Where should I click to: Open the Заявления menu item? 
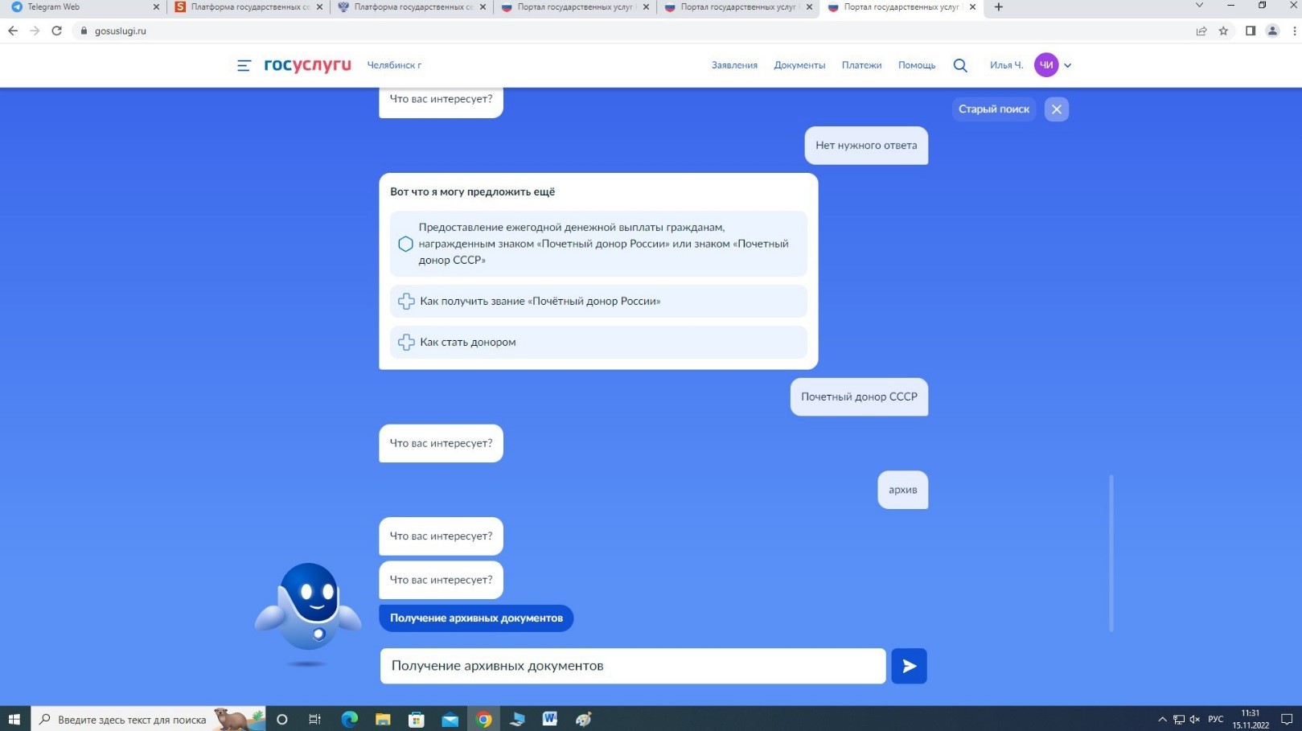pos(734,65)
